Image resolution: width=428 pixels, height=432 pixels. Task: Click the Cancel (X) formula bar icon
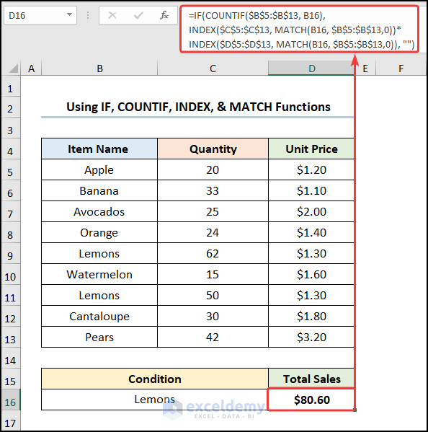click(x=112, y=15)
